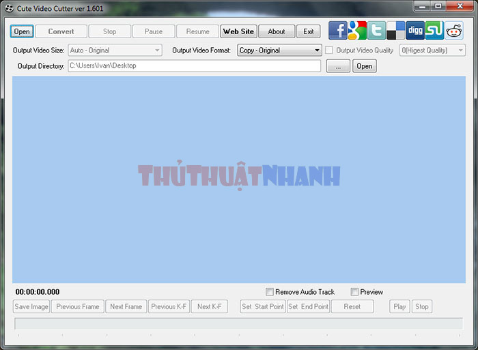Jump to Previous K-F
This screenshot has width=478, height=350.
(169, 306)
